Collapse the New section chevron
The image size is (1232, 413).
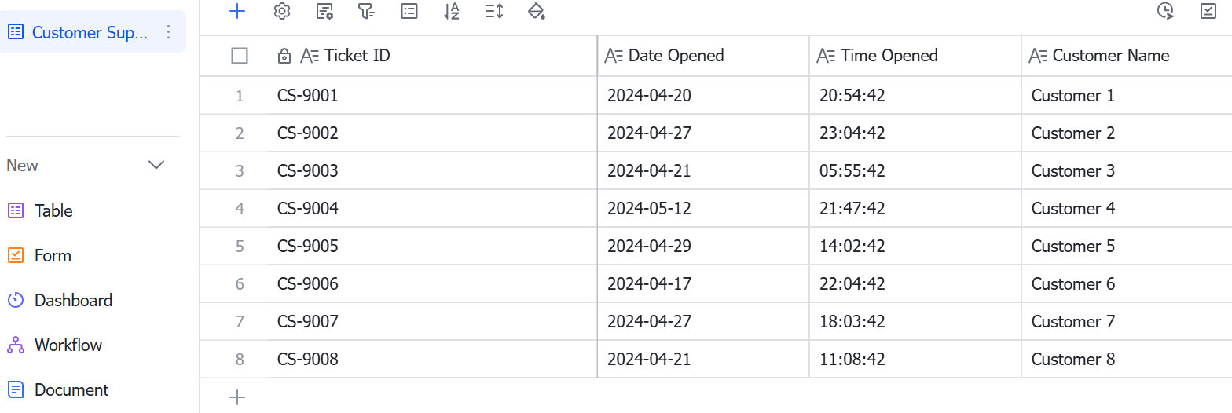(x=156, y=165)
